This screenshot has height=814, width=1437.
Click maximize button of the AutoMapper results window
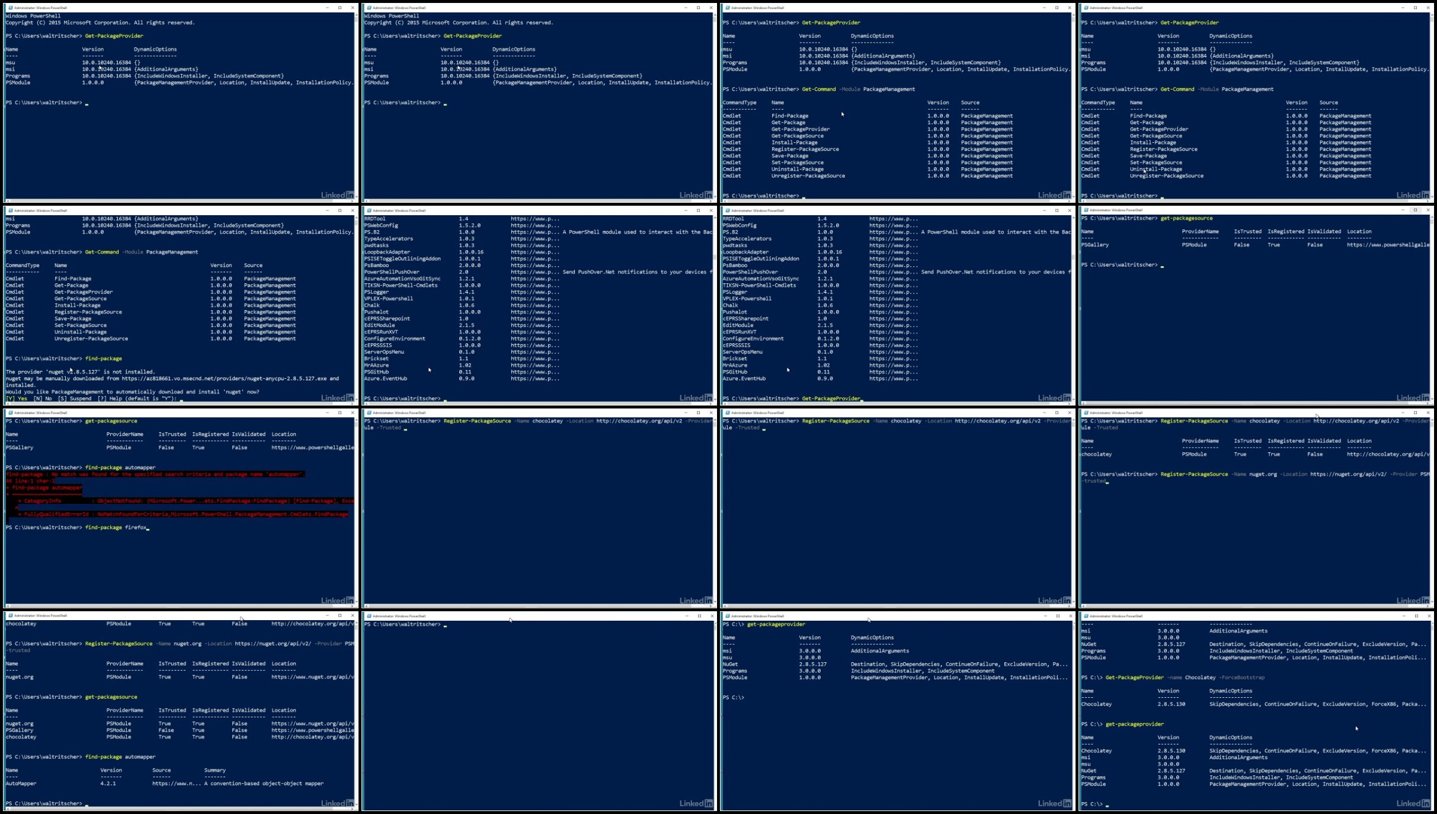[340, 615]
